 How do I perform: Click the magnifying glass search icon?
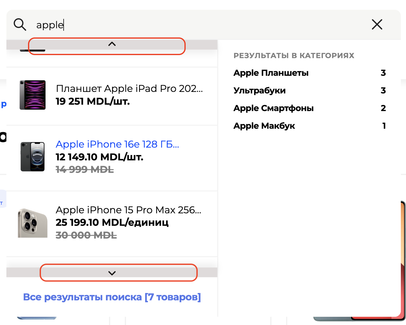point(20,24)
